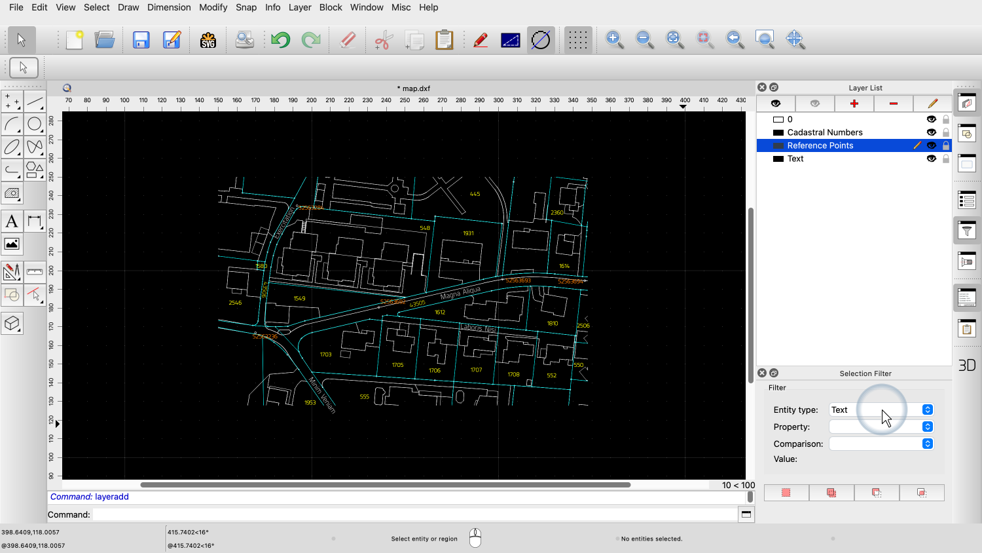Click the Save floppy disk icon

[x=141, y=40]
